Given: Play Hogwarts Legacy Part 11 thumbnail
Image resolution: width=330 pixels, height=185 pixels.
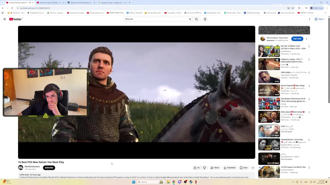Looking at the screenshot, I should pyautogui.click(x=269, y=64).
